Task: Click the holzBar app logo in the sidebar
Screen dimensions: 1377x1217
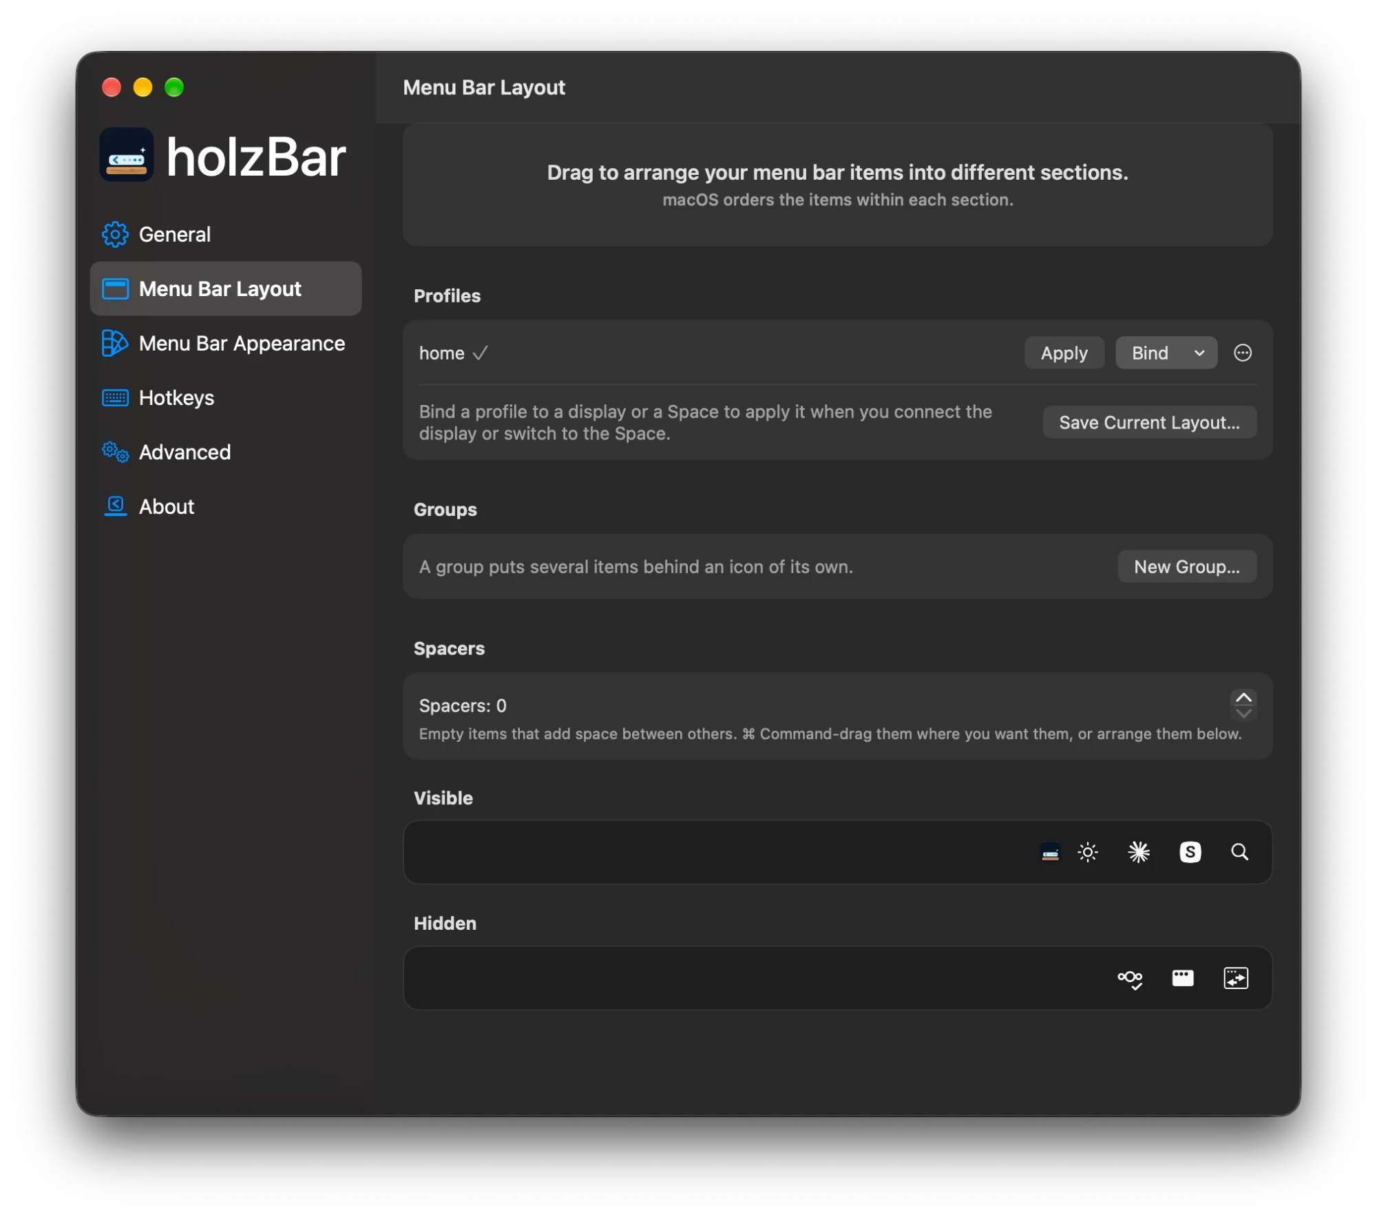Action: point(126,155)
